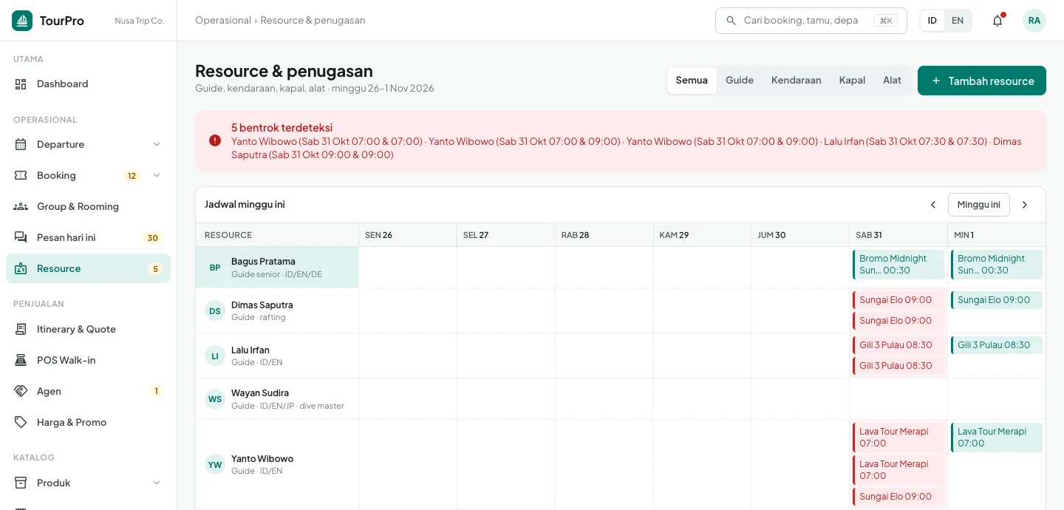Click the Produk catalog icon
Image resolution: width=1064 pixels, height=510 pixels.
click(21, 483)
